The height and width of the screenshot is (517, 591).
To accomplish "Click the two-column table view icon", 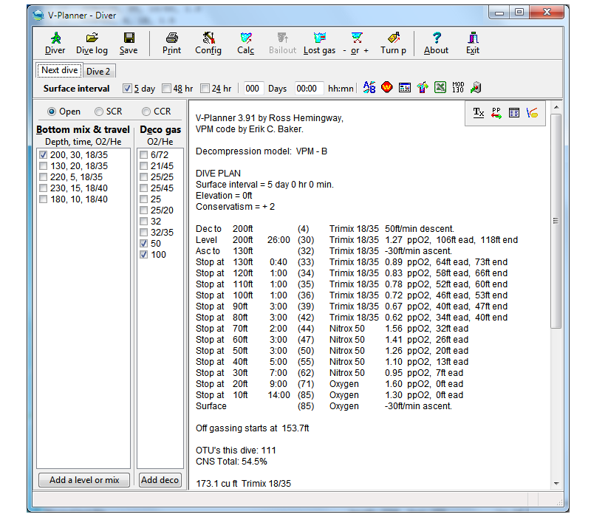I will (514, 113).
